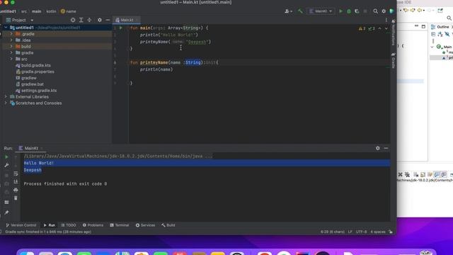Open Search Everywhere magnifier icon
Screen dimensions: 453x255
tap(375, 11)
